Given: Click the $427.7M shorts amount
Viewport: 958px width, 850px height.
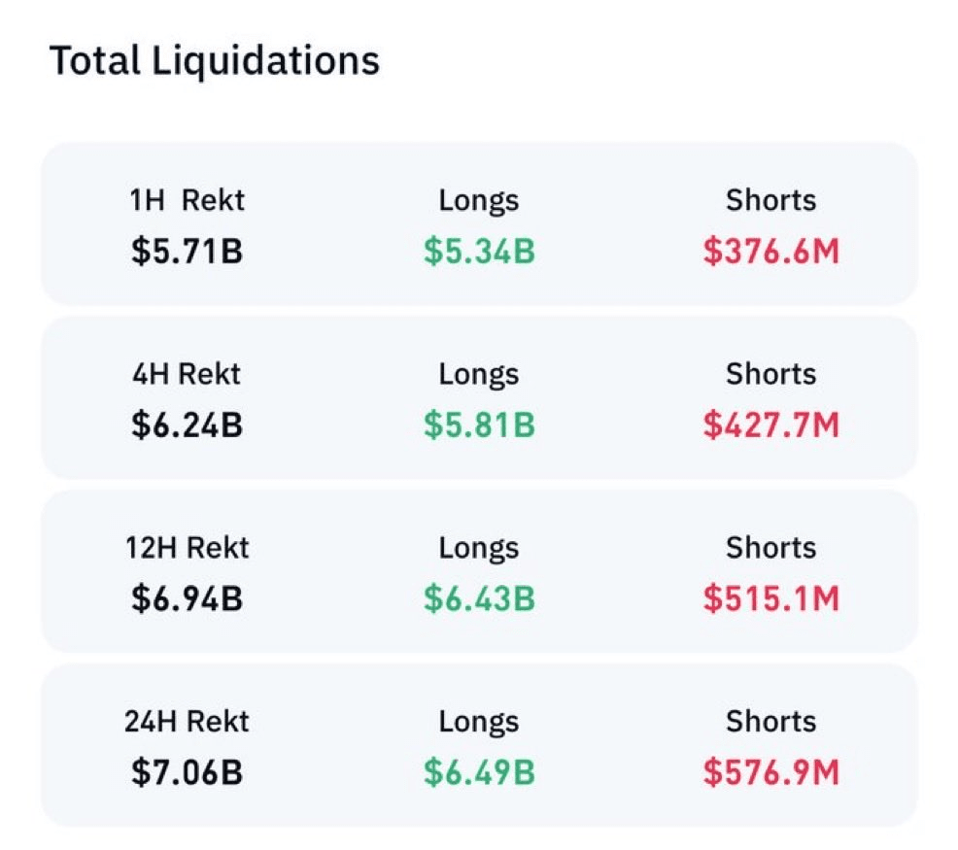Looking at the screenshot, I should click(x=770, y=425).
